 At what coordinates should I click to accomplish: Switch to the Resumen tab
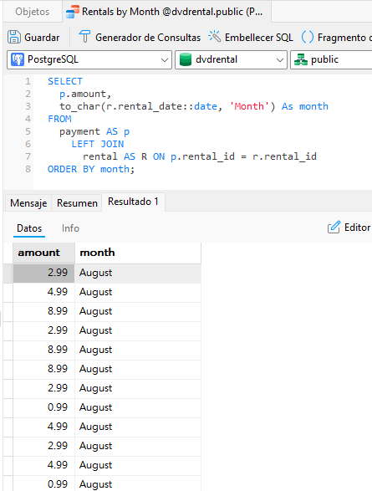[77, 203]
